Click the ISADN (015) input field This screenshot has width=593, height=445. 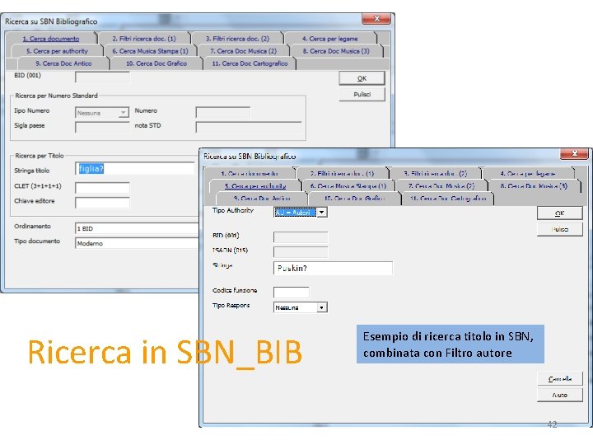click(301, 252)
